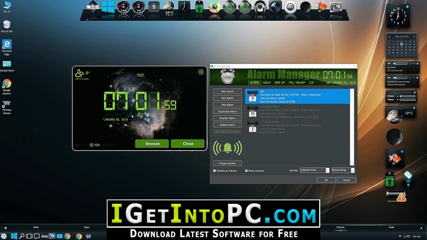Click the Purge Inactive button

pos(227,163)
